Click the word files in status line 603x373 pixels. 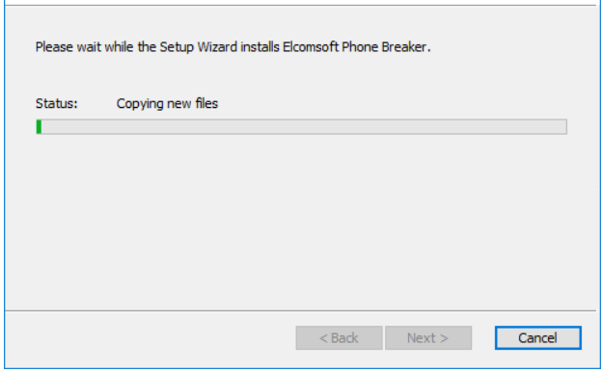coord(206,103)
